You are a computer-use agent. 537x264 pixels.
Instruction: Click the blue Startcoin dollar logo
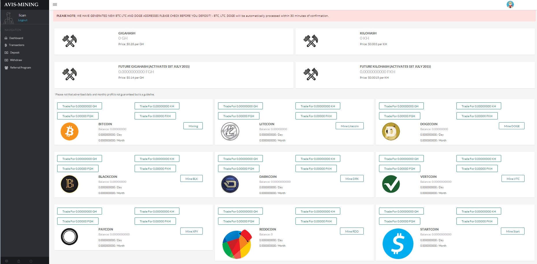[398, 244]
